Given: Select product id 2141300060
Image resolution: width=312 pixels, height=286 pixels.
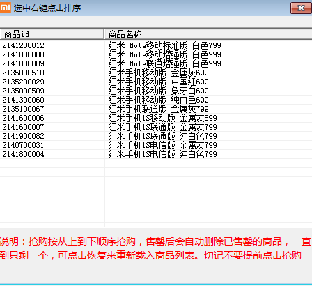Looking at the screenshot, I should coord(23,100).
